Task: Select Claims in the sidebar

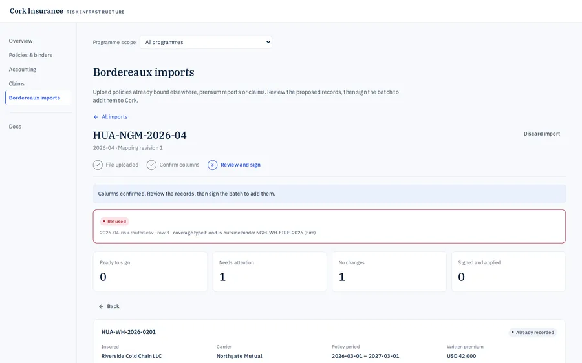Action: click(17, 83)
